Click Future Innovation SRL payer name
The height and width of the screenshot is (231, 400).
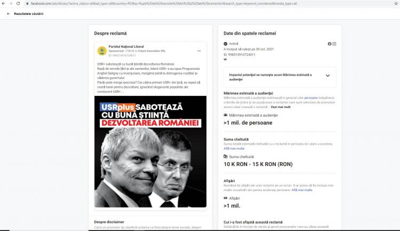pos(152,51)
